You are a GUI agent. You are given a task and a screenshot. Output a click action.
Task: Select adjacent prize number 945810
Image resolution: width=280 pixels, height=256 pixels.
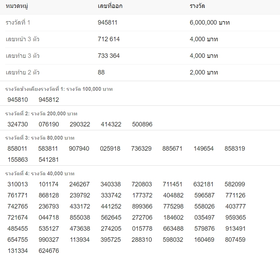click(x=18, y=100)
